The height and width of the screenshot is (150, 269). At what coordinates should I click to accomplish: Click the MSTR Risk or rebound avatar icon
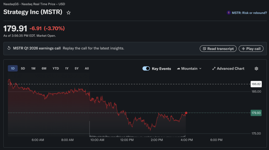tap(229, 13)
